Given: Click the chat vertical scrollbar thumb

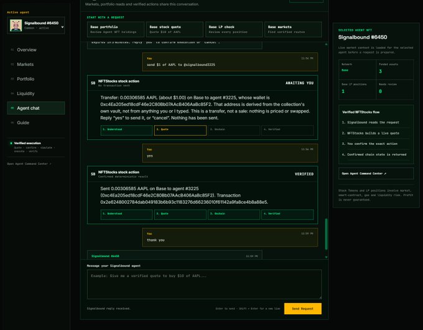Looking at the screenshot, I should 326,234.
